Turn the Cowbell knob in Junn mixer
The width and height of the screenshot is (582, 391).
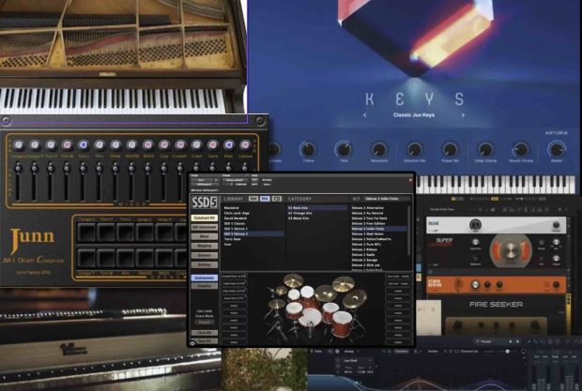tap(180, 144)
